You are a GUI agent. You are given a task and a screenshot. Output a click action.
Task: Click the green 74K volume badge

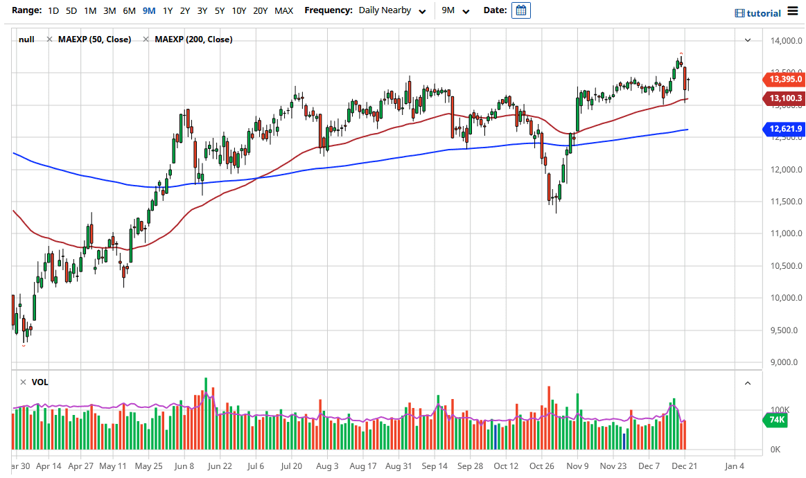[775, 420]
